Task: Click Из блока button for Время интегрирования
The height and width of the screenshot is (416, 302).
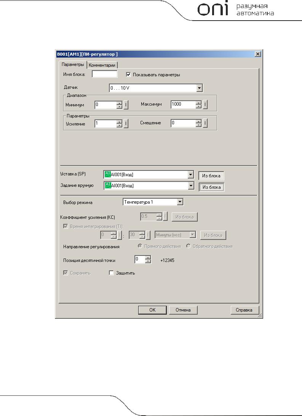Action: point(213,235)
